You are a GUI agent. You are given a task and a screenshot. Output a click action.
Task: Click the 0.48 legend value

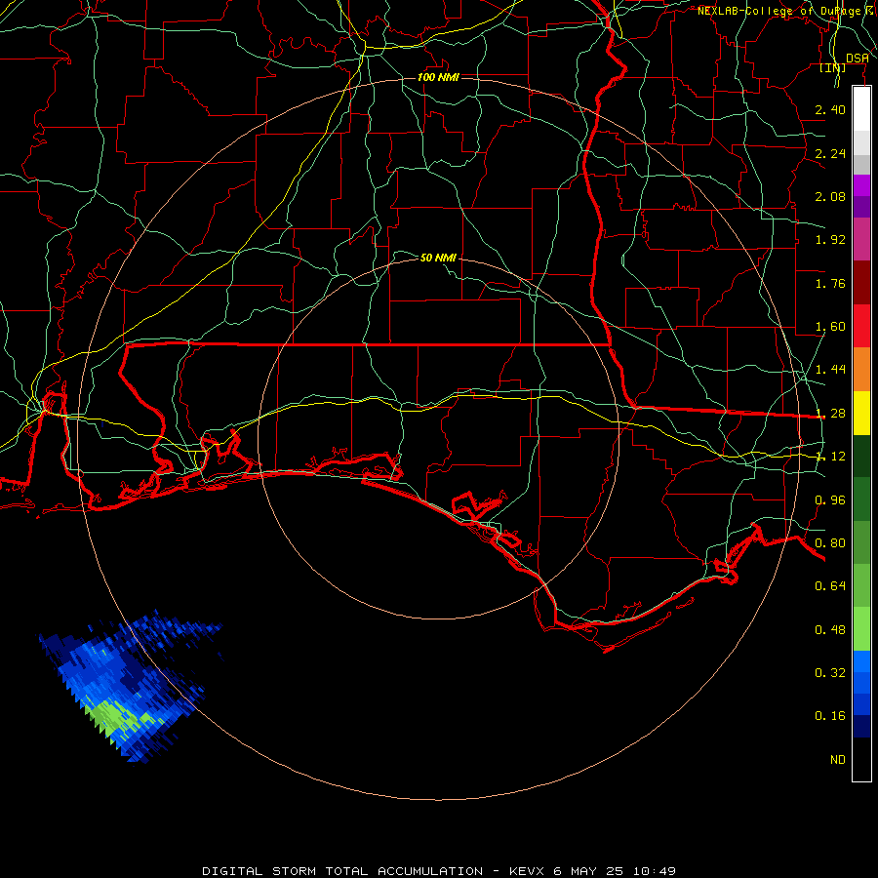point(830,630)
